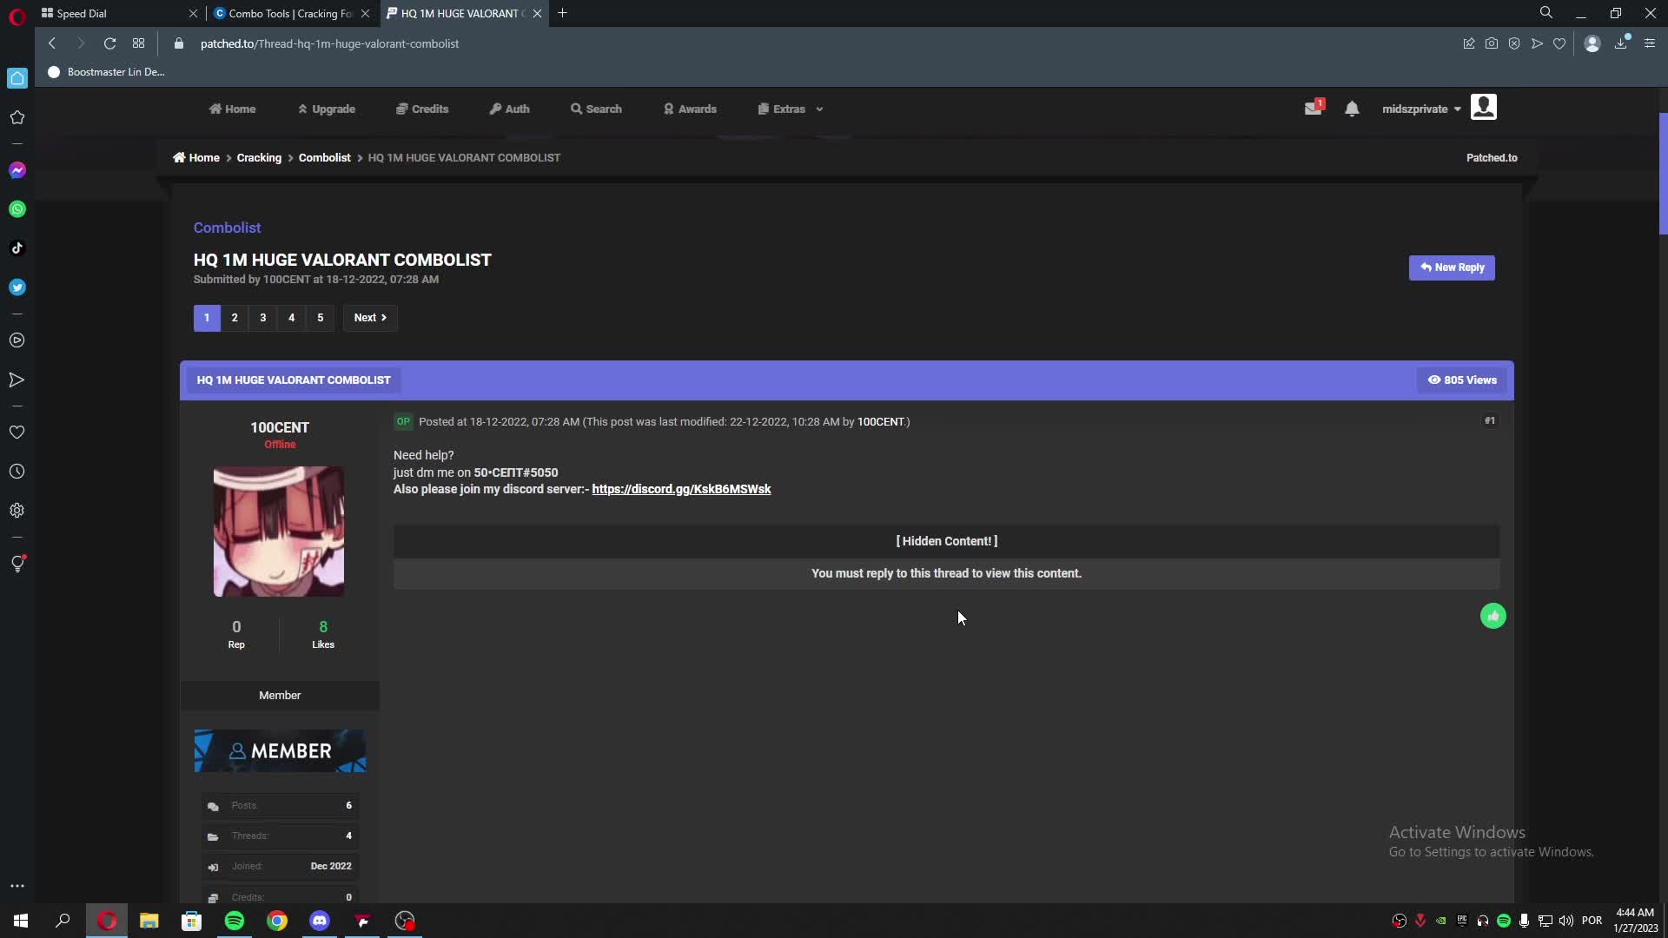Open Twitter in the browser sidebar
The height and width of the screenshot is (938, 1668).
17,287
